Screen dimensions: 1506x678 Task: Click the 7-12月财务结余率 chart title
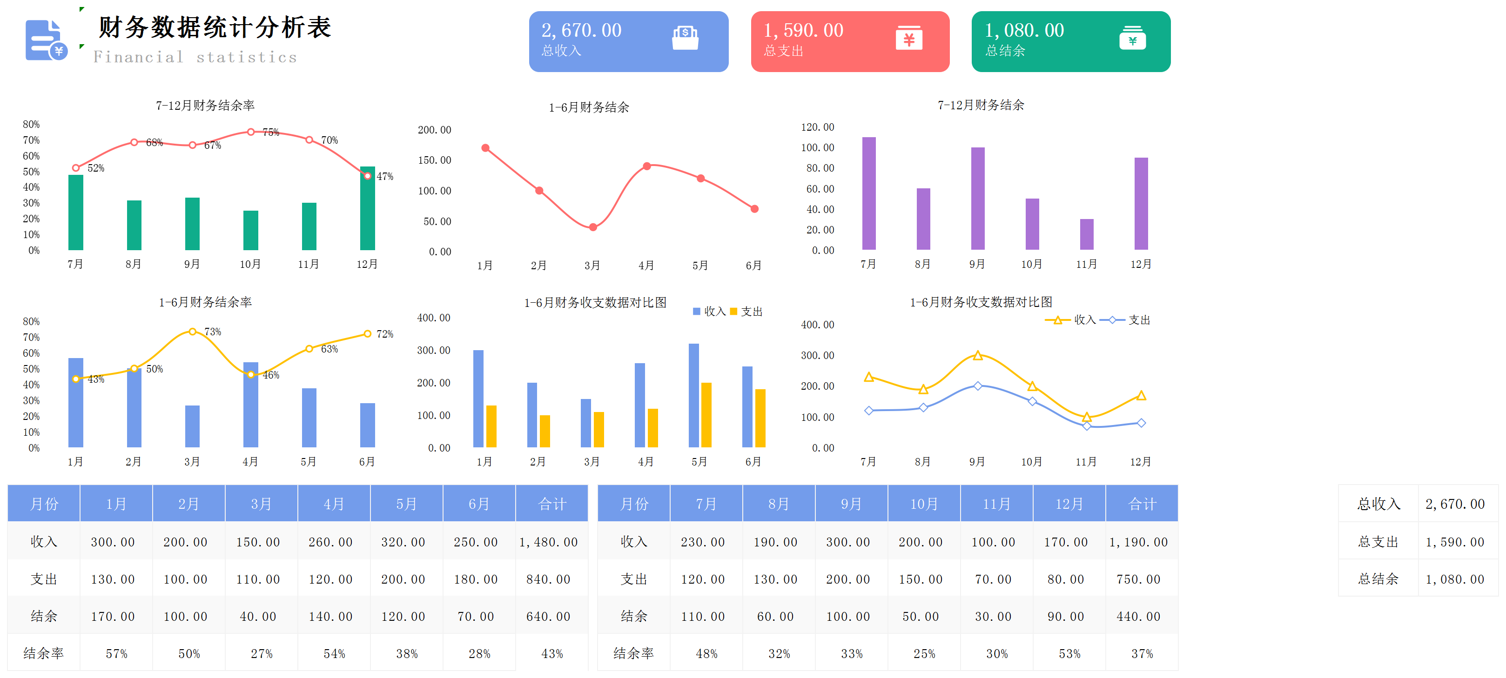(205, 105)
